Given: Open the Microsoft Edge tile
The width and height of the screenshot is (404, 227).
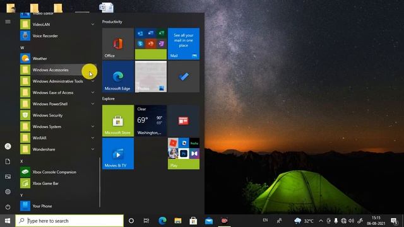Looking at the screenshot, I should (118, 76).
